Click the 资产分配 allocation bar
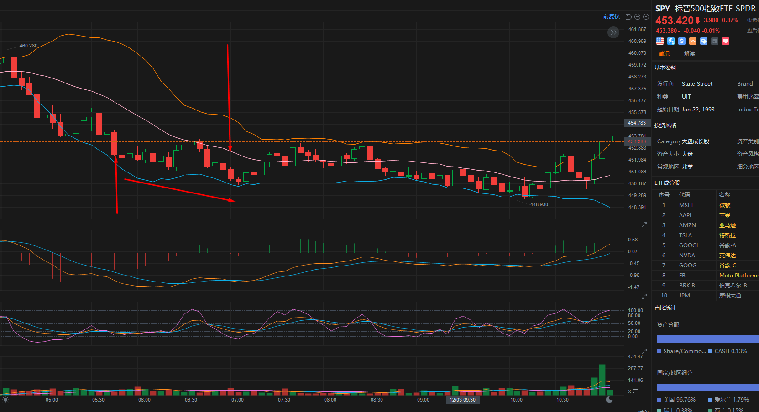Screen dimensions: 759x412 708,339
